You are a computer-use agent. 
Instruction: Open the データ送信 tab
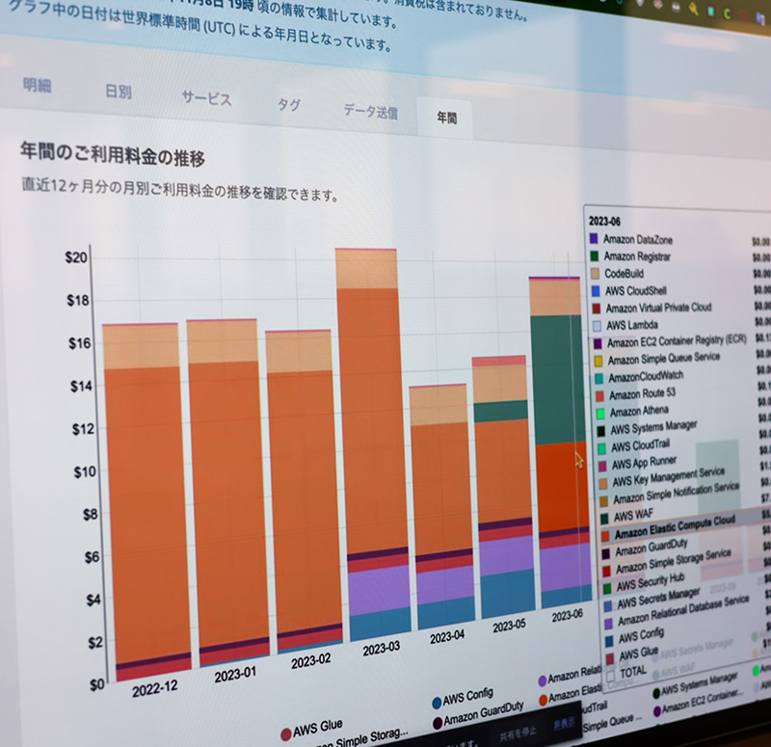coord(369,111)
